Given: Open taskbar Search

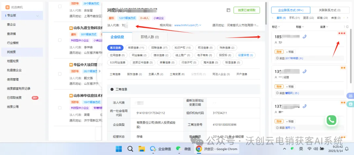Looking at the screenshot, I should coord(130,149).
